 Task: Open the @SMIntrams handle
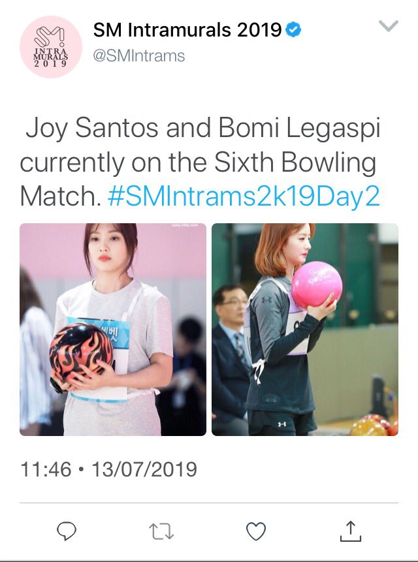[139, 56]
